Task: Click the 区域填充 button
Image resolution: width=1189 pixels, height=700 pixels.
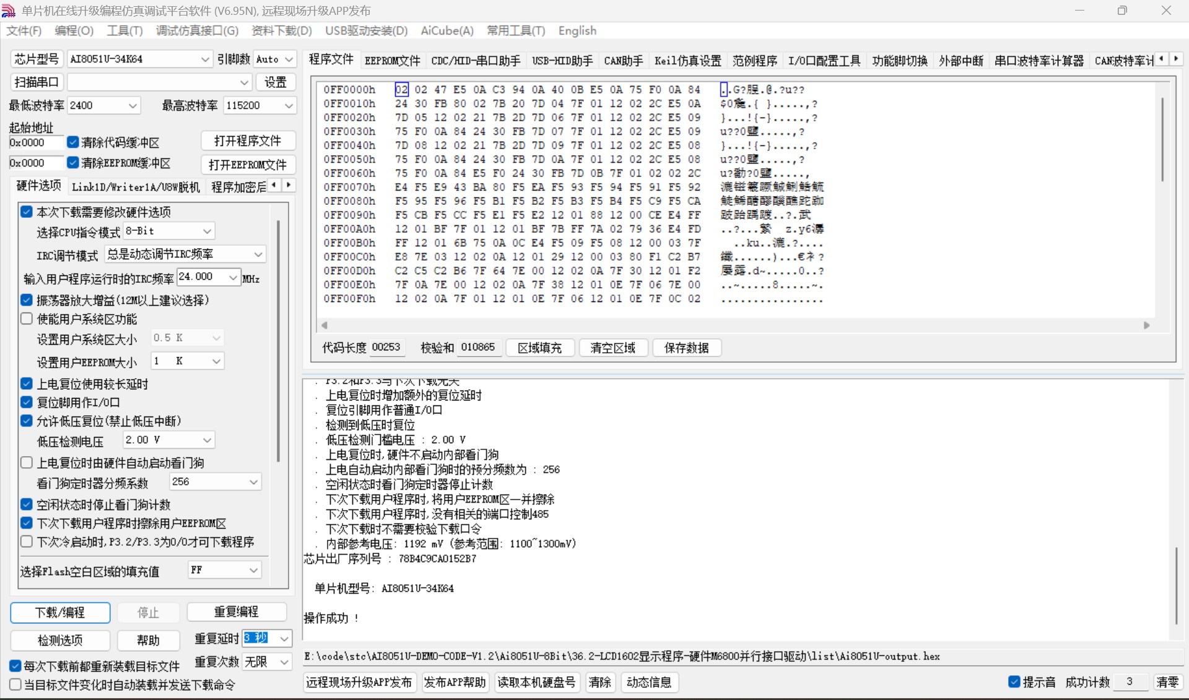Action: [539, 348]
